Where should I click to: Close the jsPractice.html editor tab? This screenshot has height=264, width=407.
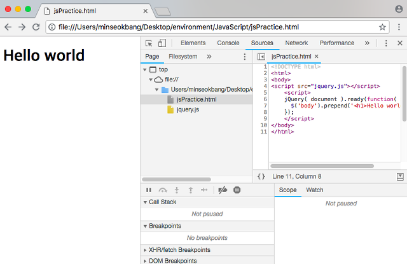pos(317,57)
